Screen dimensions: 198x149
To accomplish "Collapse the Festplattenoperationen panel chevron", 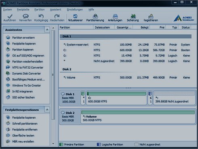I will coord(47,110).
